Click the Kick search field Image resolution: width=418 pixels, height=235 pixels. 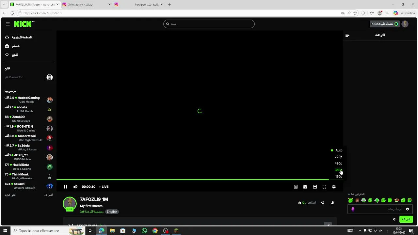coord(209,24)
